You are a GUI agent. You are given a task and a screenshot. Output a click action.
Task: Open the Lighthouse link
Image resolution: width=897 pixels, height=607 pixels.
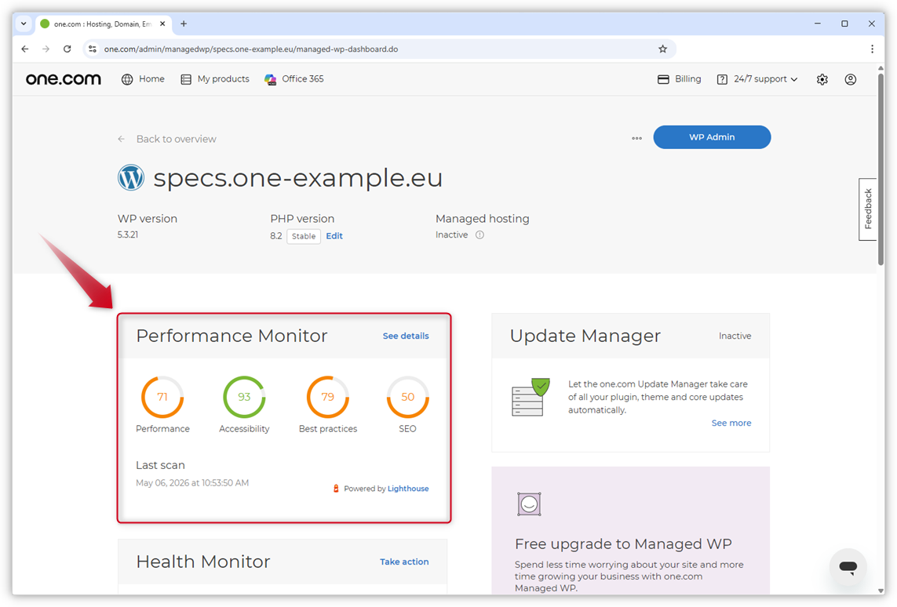coord(408,489)
